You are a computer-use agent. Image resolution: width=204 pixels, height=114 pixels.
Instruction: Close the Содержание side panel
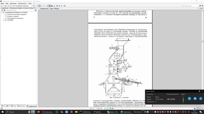tap(36, 8)
